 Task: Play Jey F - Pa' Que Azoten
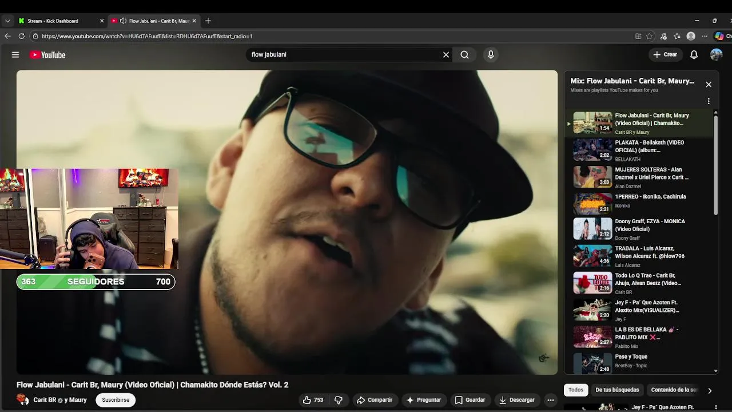pyautogui.click(x=640, y=310)
